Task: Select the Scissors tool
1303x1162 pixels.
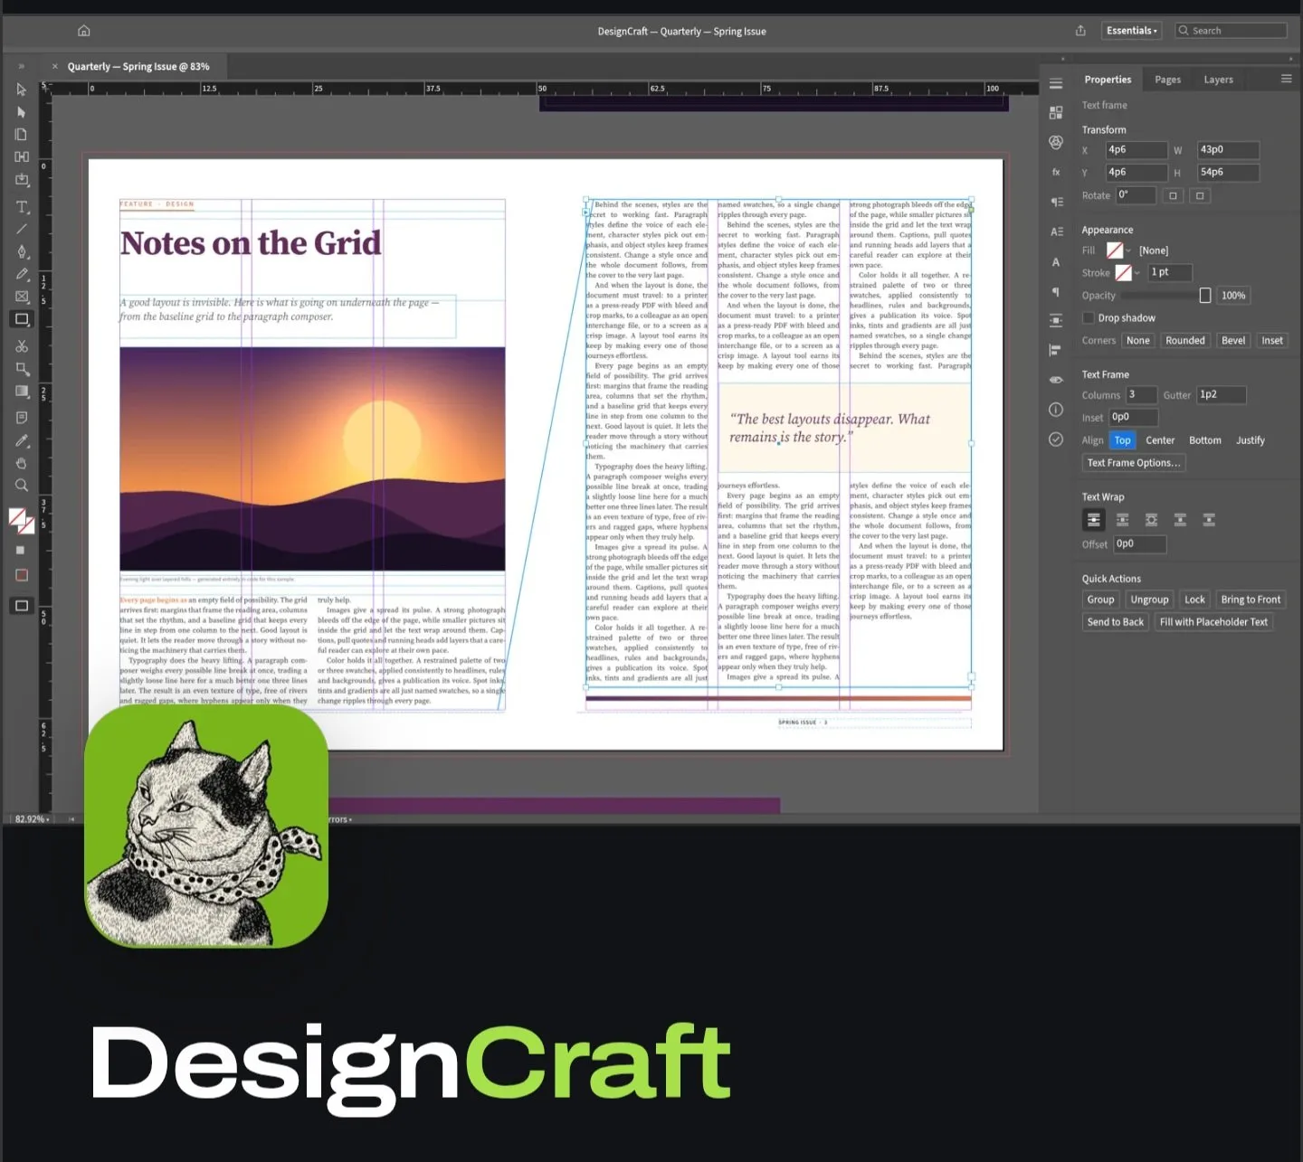Action: (x=22, y=346)
